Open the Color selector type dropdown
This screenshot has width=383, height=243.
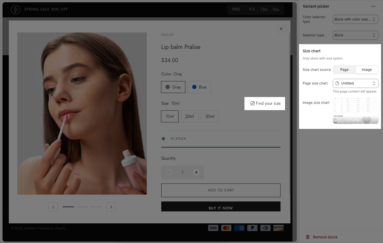(x=355, y=19)
